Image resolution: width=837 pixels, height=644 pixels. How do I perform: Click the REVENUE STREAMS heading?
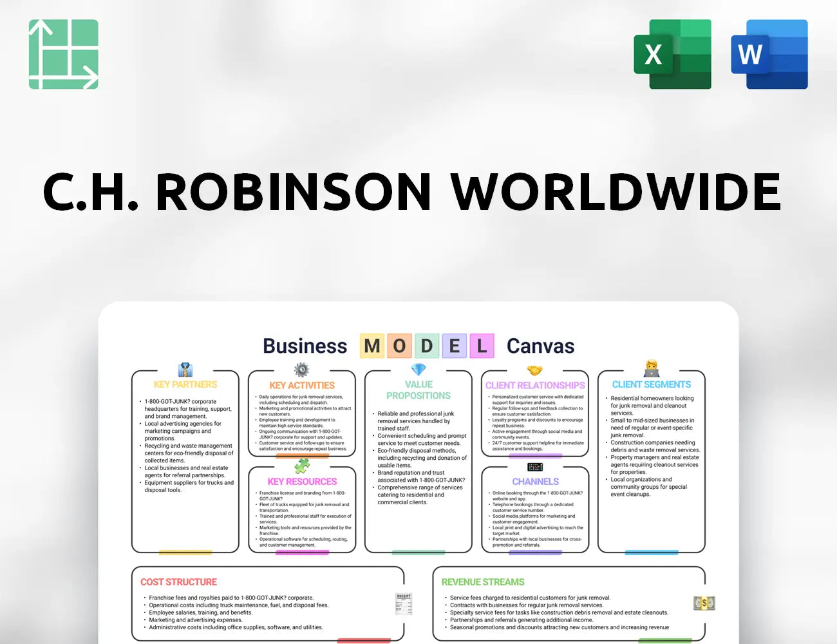pyautogui.click(x=483, y=582)
